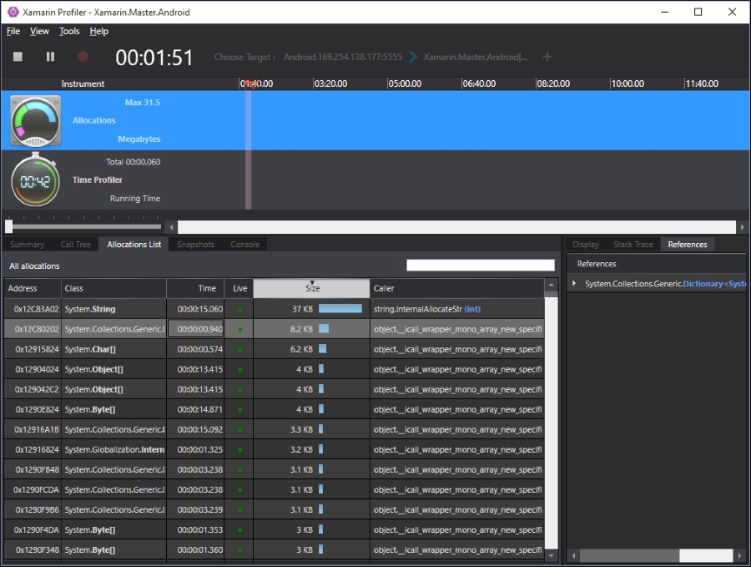Click the timeline zoom slider handle
This screenshot has width=751, height=567.
8,226
